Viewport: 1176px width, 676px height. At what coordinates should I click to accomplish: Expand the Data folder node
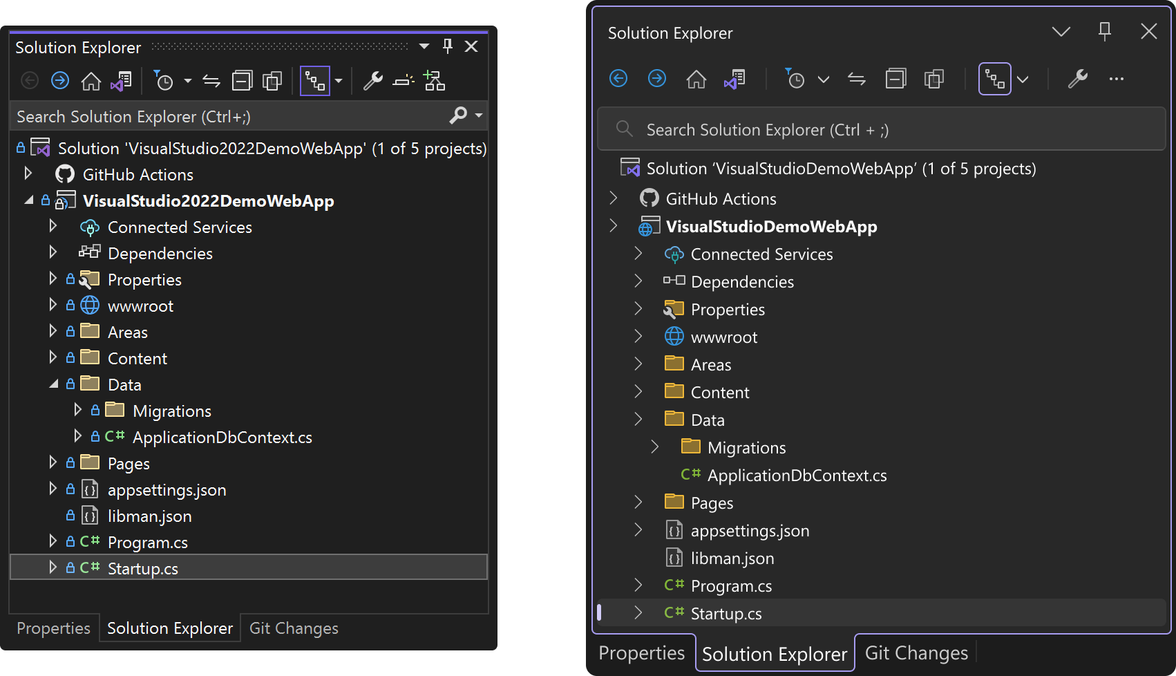coord(637,419)
